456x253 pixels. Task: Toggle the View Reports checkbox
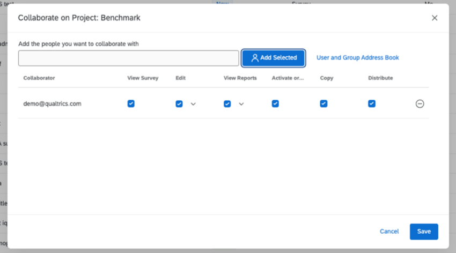tap(227, 104)
